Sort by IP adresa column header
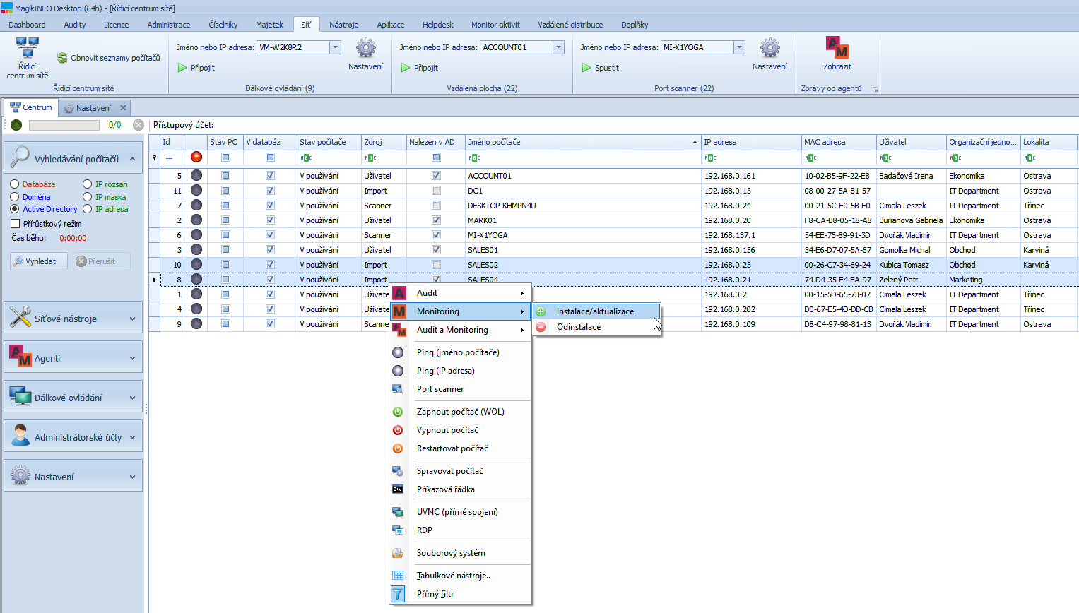Image resolution: width=1079 pixels, height=613 pixels. click(x=751, y=142)
